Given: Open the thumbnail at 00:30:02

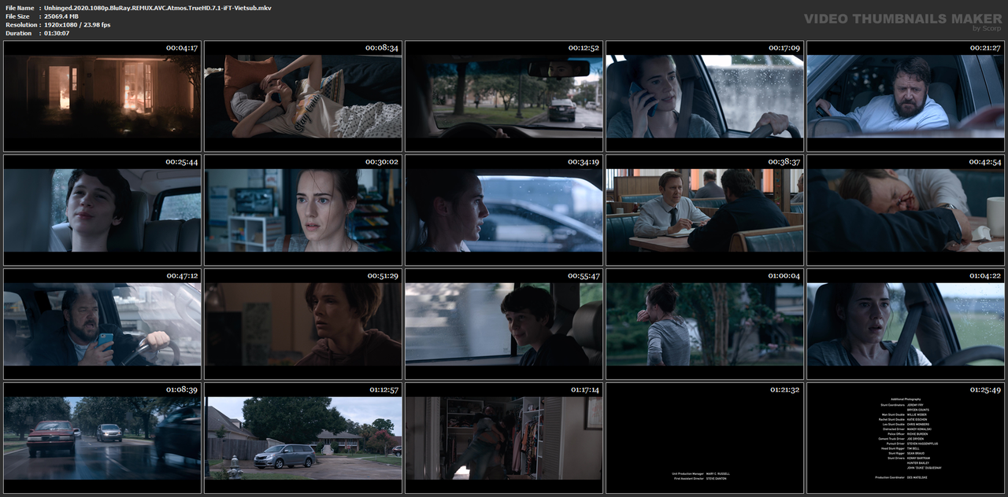Looking at the screenshot, I should click(x=303, y=210).
